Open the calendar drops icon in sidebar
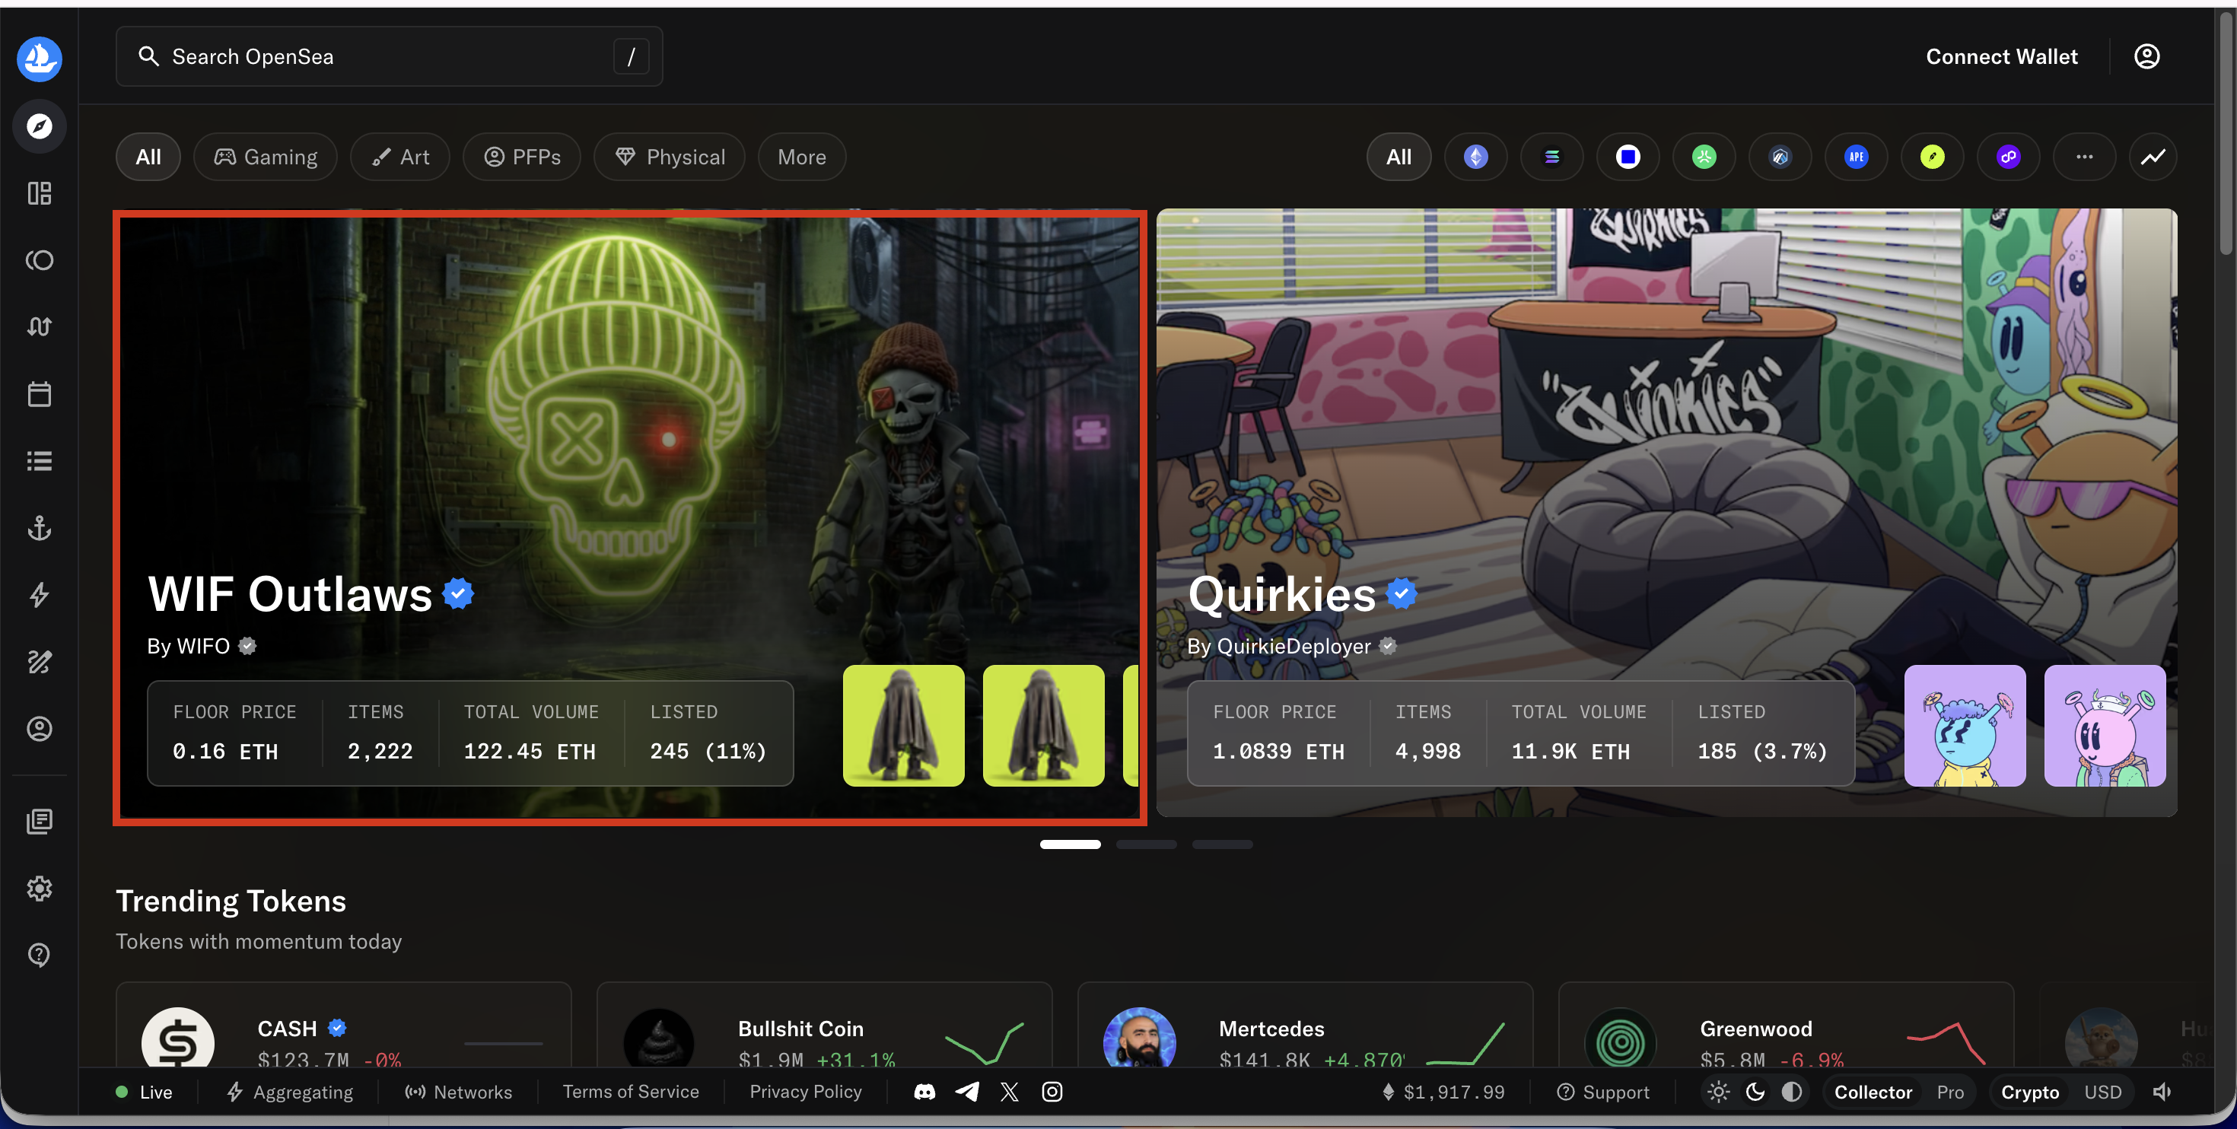2237x1129 pixels. [39, 394]
